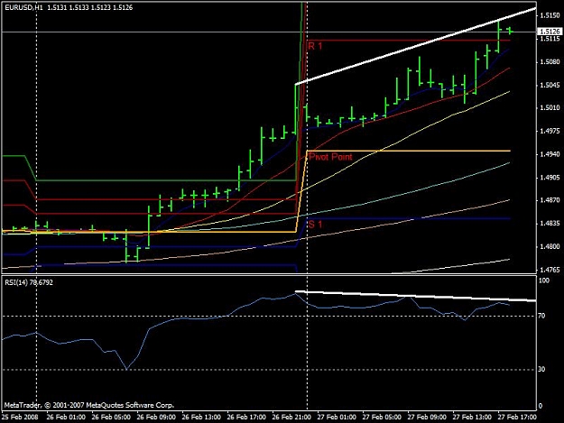Click the 27 Feb 09:00 time label

point(427,417)
